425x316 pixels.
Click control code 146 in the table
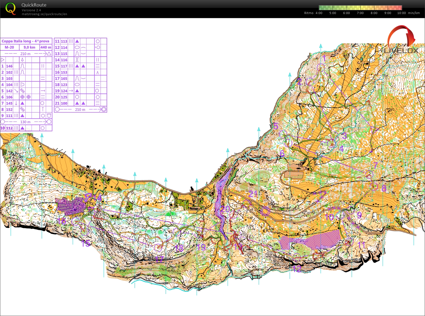point(9,66)
